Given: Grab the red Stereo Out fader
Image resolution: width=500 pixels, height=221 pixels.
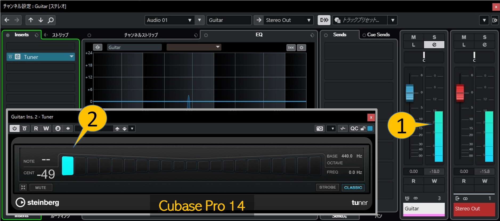Looking at the screenshot, I should pos(460,93).
